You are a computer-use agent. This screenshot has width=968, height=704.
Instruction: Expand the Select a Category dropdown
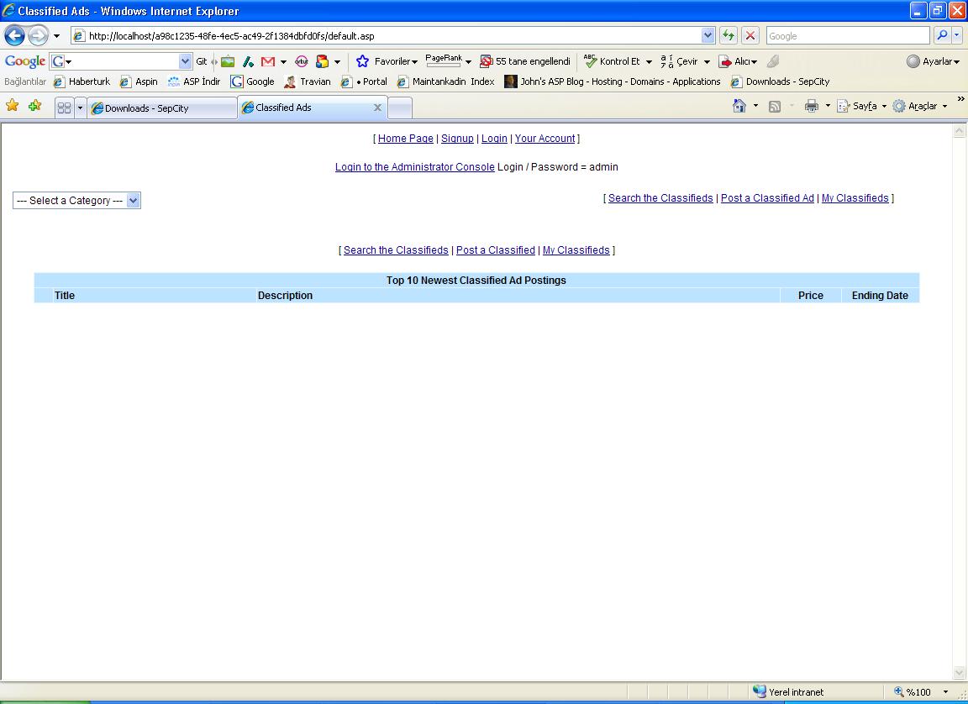pyautogui.click(x=133, y=201)
